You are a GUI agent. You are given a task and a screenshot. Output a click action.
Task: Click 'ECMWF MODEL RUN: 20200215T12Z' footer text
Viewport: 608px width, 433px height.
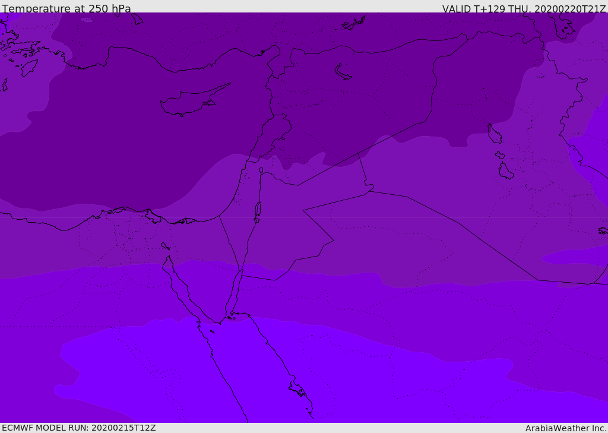[x=79, y=428]
